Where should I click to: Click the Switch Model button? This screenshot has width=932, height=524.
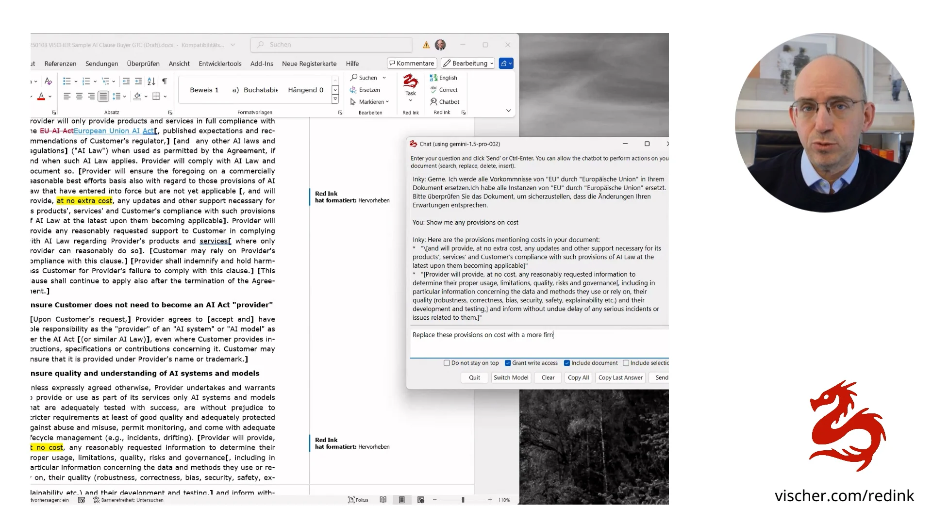[511, 377]
